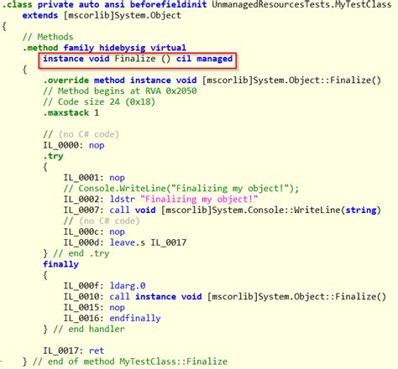Click the .try block keyword
The height and width of the screenshot is (369, 398).
pyautogui.click(x=53, y=156)
